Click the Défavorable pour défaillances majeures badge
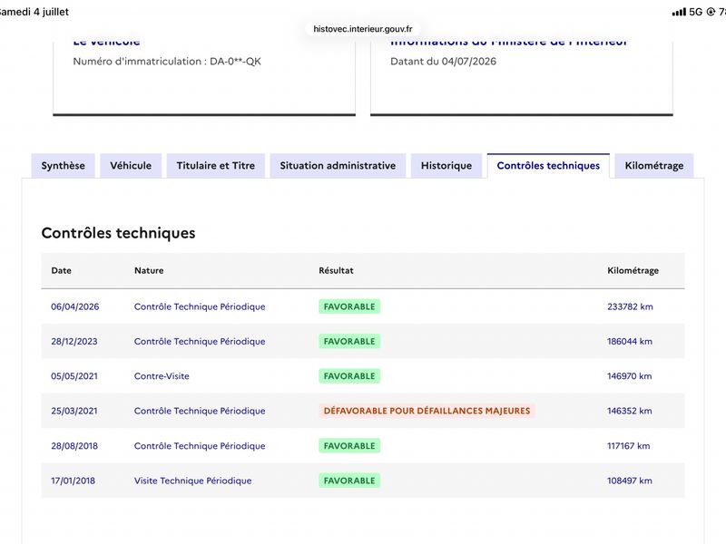 point(427,411)
